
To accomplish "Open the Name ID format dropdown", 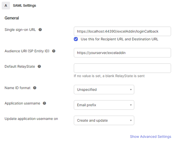I will (104, 90).
